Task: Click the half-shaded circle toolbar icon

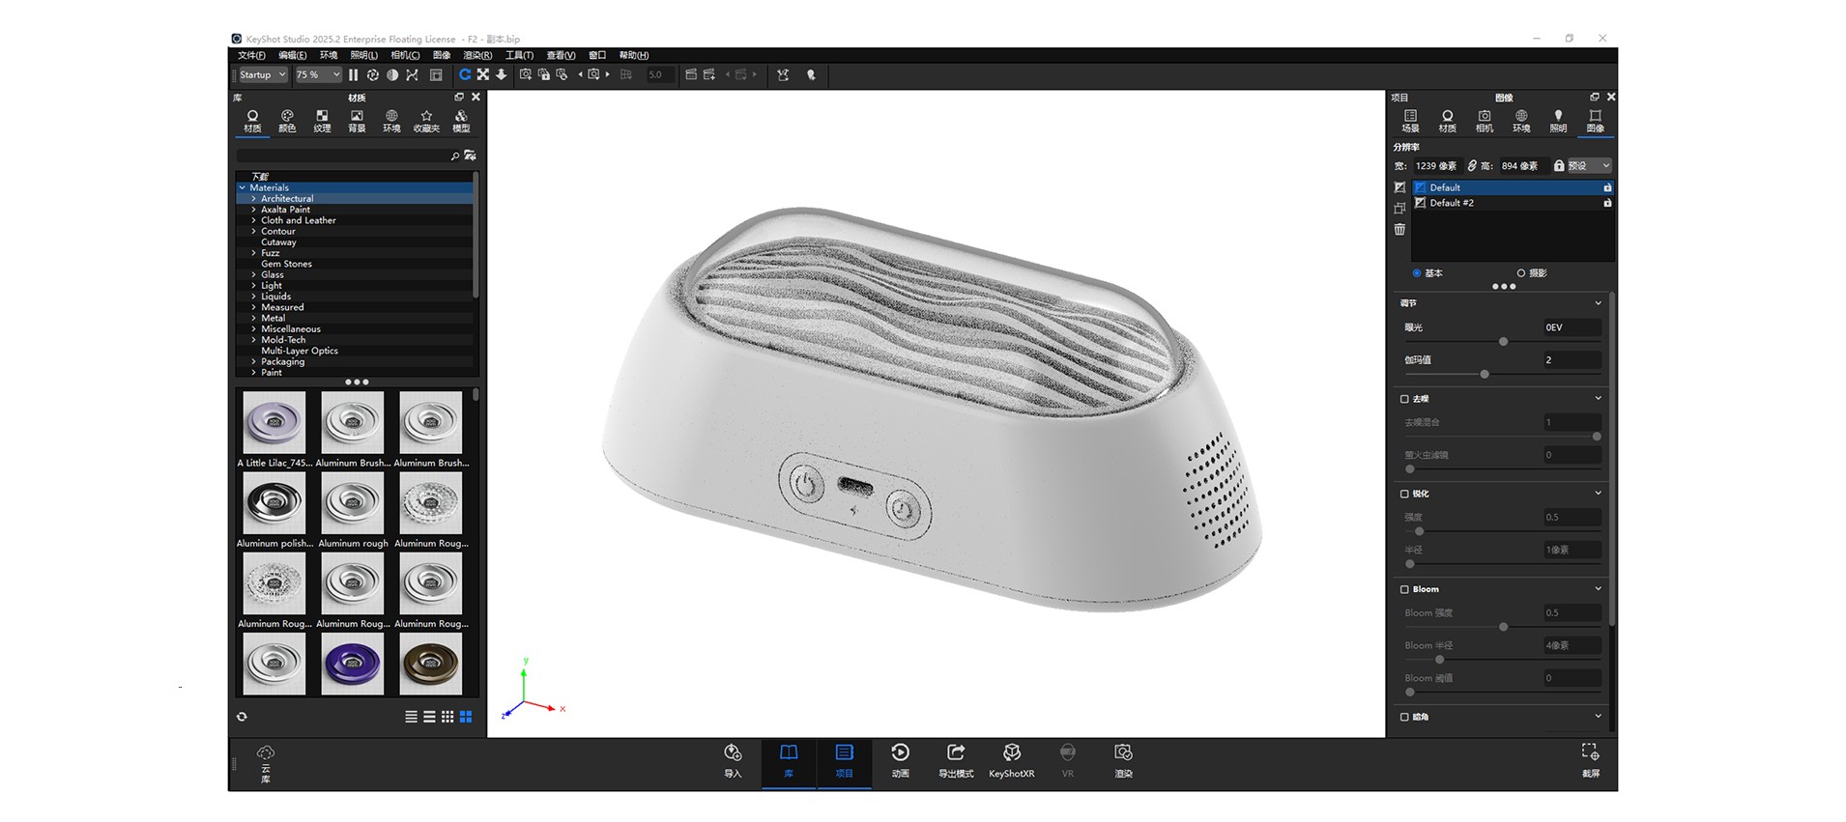Action: (392, 74)
